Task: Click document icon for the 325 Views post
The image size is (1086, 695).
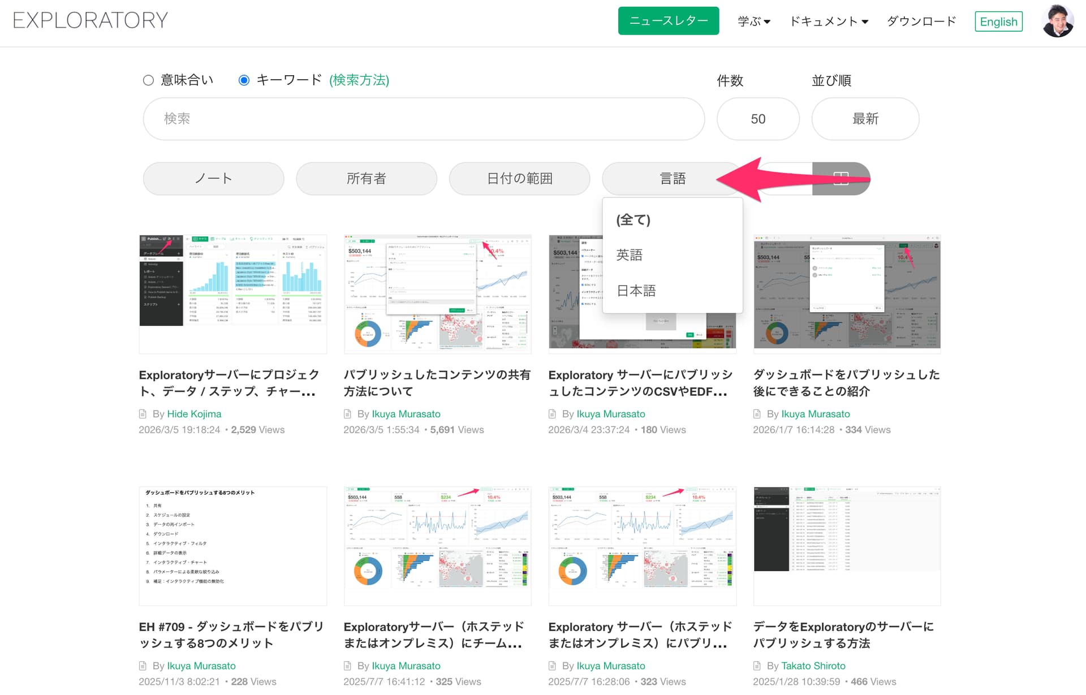Action: (x=348, y=666)
